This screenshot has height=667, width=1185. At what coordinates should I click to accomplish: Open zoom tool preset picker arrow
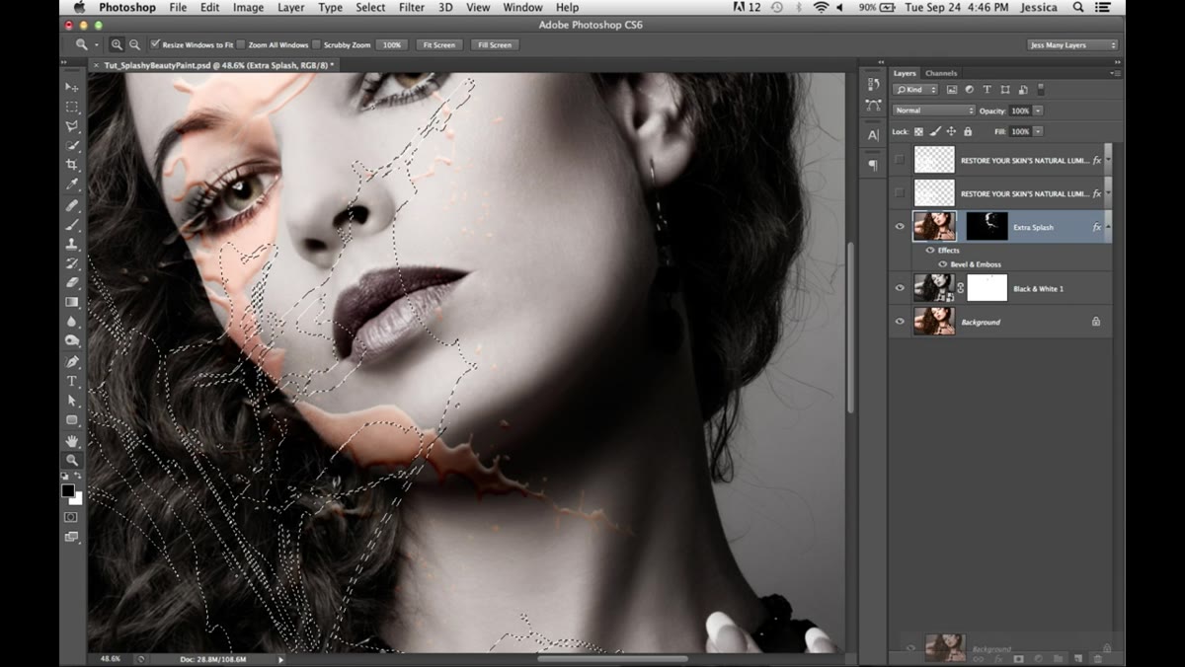(x=97, y=44)
